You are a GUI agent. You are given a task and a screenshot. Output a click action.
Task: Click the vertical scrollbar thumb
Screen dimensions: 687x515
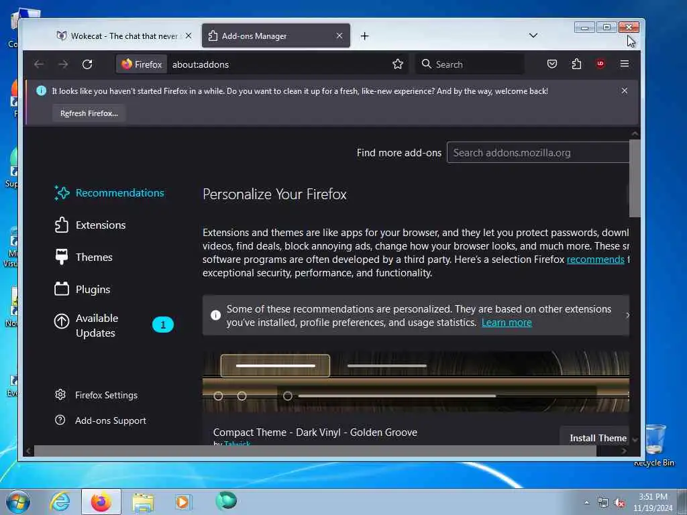coord(635,178)
